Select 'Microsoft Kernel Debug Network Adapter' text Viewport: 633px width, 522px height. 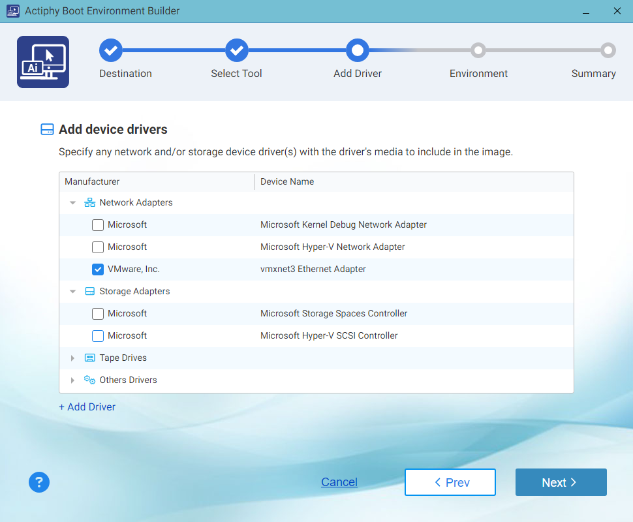click(343, 225)
